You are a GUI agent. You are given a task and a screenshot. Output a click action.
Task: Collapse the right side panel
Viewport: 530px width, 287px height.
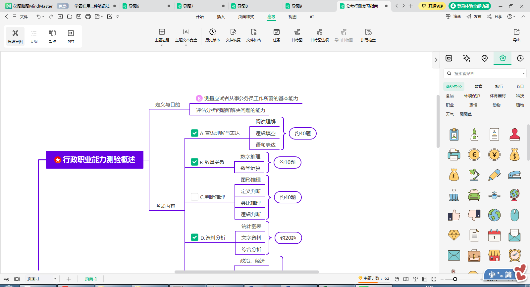[x=436, y=60]
